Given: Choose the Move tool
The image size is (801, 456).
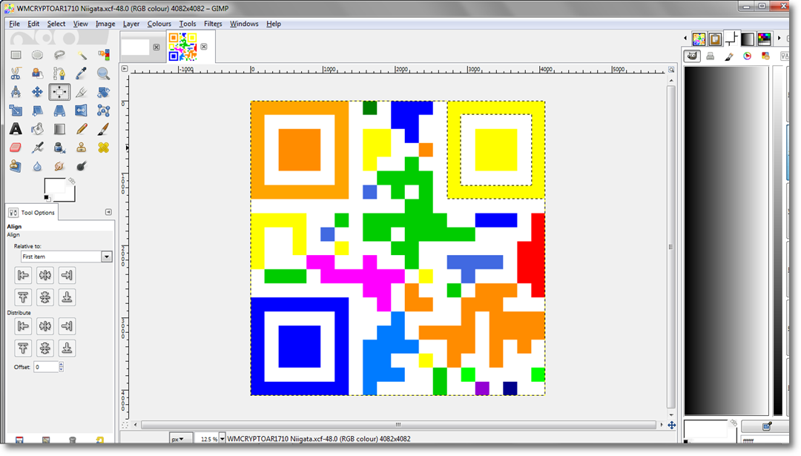Looking at the screenshot, I should coord(37,92).
